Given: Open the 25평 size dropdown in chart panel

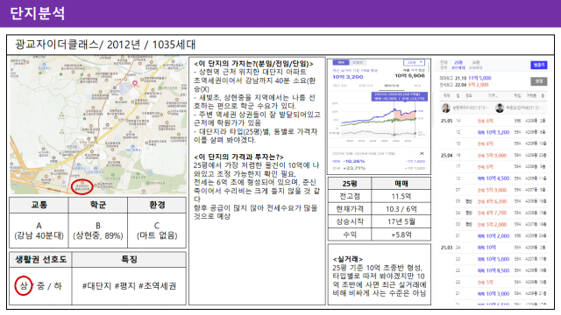Looking at the screenshot, I should point(414,62).
